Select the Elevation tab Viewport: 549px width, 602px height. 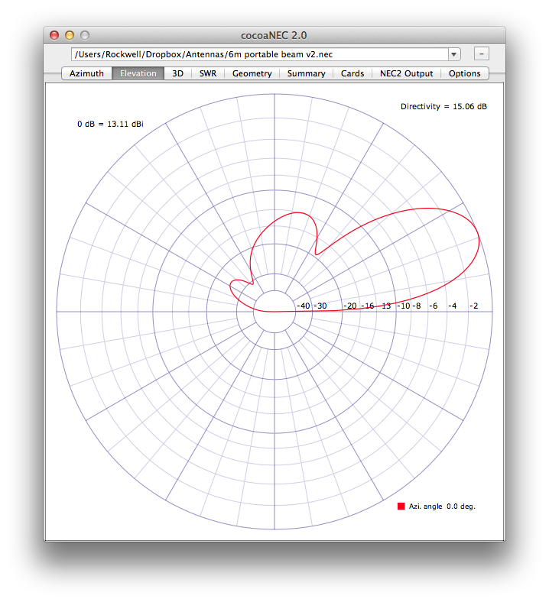point(138,73)
